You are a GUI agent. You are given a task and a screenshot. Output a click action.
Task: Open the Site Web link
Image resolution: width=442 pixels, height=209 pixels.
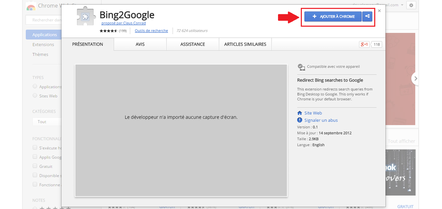[313, 113]
